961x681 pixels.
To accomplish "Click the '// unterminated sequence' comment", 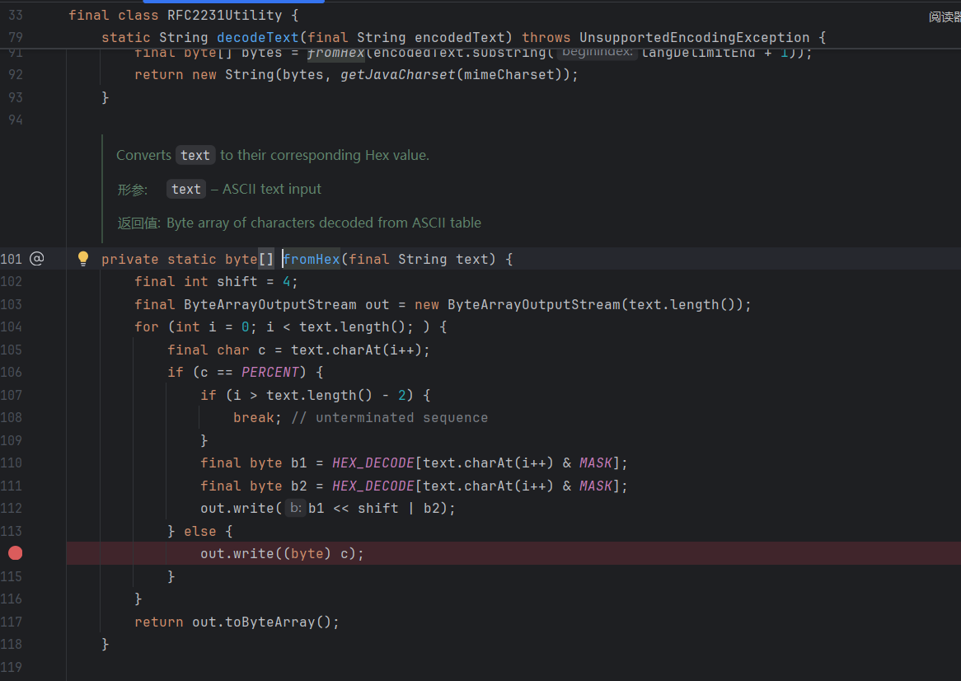I will coord(390,418).
